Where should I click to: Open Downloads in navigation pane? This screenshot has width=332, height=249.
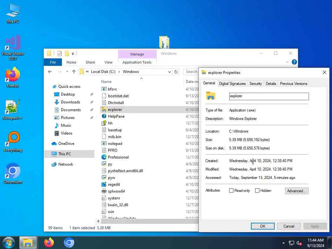pos(70,102)
